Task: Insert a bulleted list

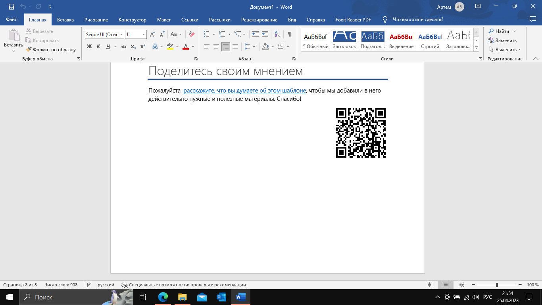Action: point(206,34)
